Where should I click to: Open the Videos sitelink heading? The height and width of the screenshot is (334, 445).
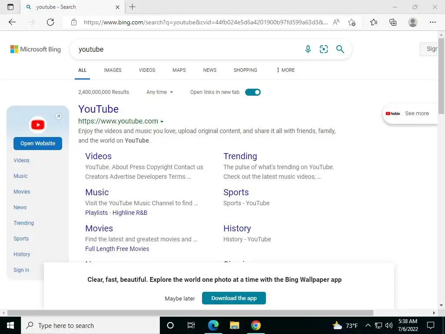click(99, 156)
